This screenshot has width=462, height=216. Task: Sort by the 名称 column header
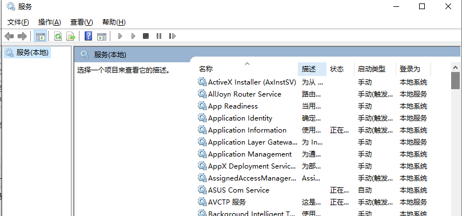coord(248,69)
